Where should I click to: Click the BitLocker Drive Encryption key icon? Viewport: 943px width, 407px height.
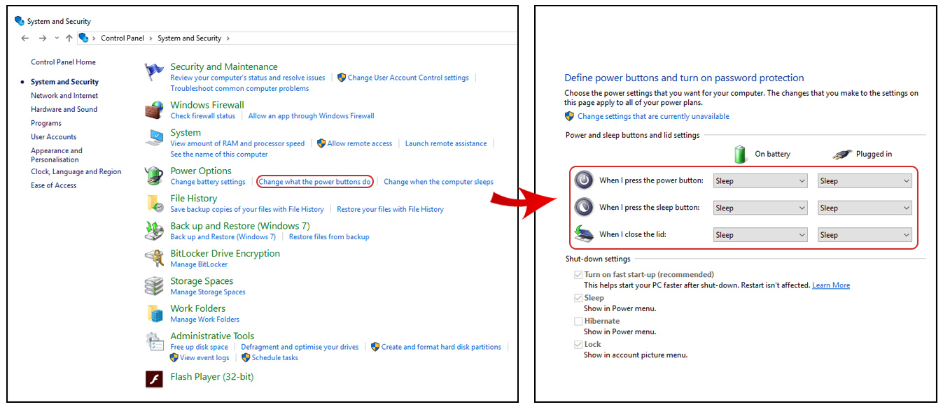[154, 259]
